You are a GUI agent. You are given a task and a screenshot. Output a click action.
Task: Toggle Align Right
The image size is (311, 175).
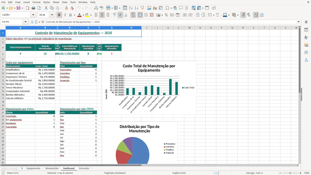click(108, 15)
